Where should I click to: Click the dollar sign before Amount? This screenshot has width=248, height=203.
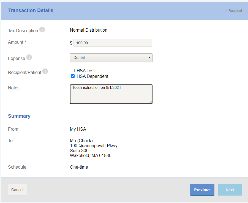pos(71,43)
